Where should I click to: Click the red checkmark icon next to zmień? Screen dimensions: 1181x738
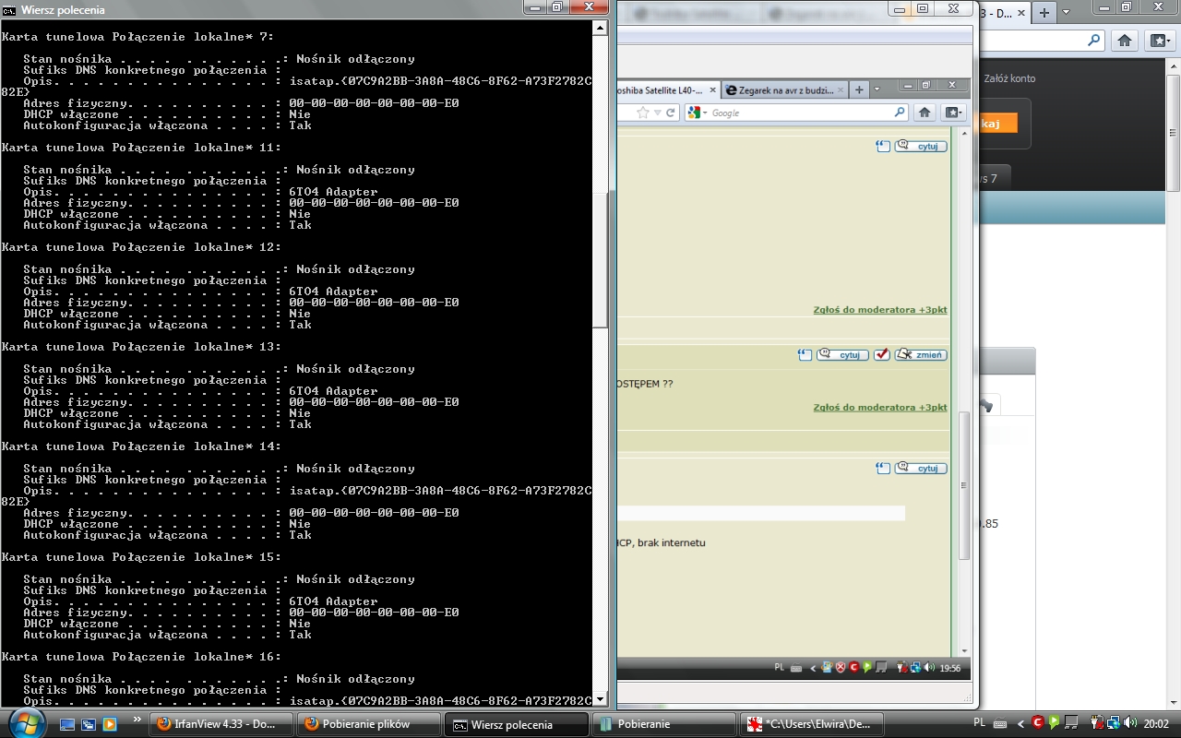coord(882,354)
